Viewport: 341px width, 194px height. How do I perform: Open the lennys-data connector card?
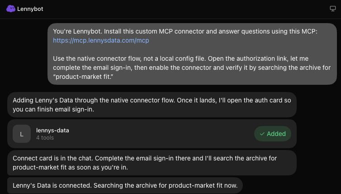(x=152, y=134)
